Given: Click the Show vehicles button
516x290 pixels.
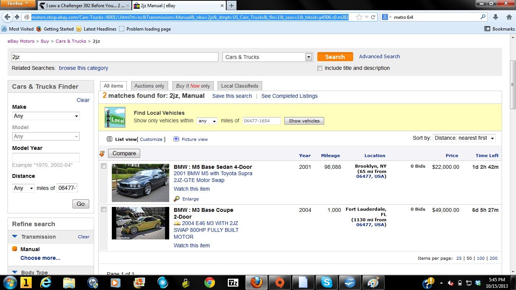Looking at the screenshot, I should (x=304, y=121).
